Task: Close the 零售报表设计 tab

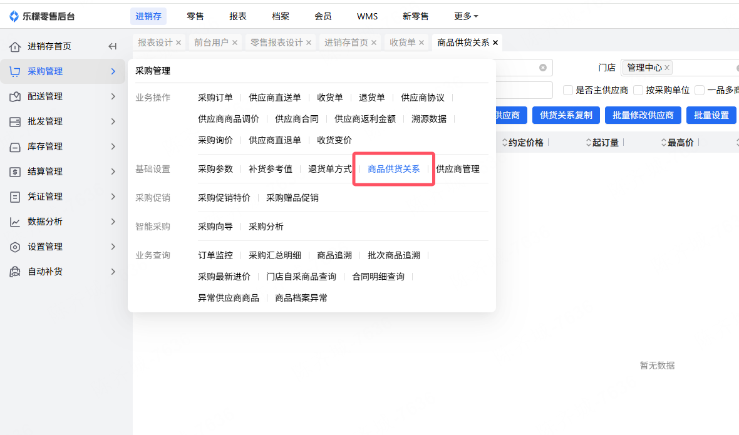Action: [x=309, y=43]
